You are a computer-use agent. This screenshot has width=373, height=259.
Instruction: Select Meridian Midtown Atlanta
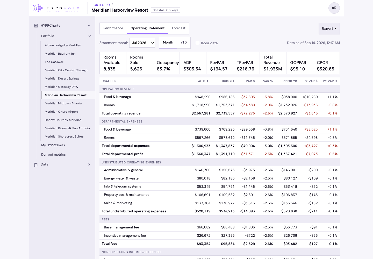(x=68, y=103)
